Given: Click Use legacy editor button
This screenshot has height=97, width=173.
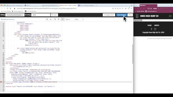Looking at the screenshot, I should click(x=109, y=15).
